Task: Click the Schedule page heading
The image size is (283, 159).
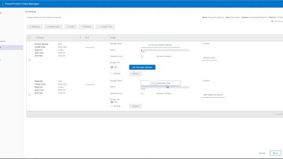Action: (31, 11)
